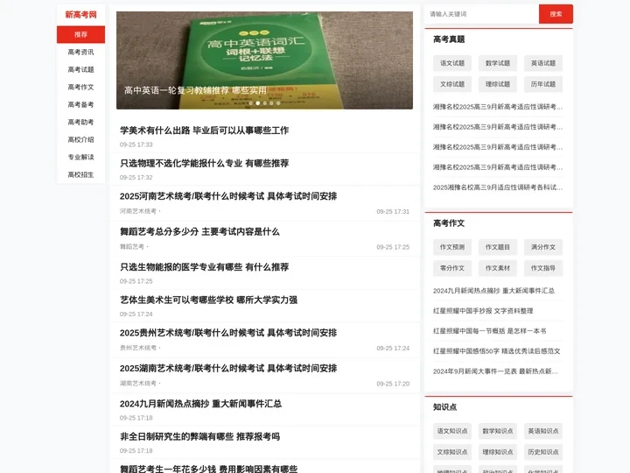Click the 湖南艺术统考 tag
This screenshot has height=473, width=630.
click(138, 384)
